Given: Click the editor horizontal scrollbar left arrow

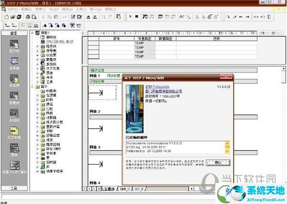Looking at the screenshot, I should 192,189.
